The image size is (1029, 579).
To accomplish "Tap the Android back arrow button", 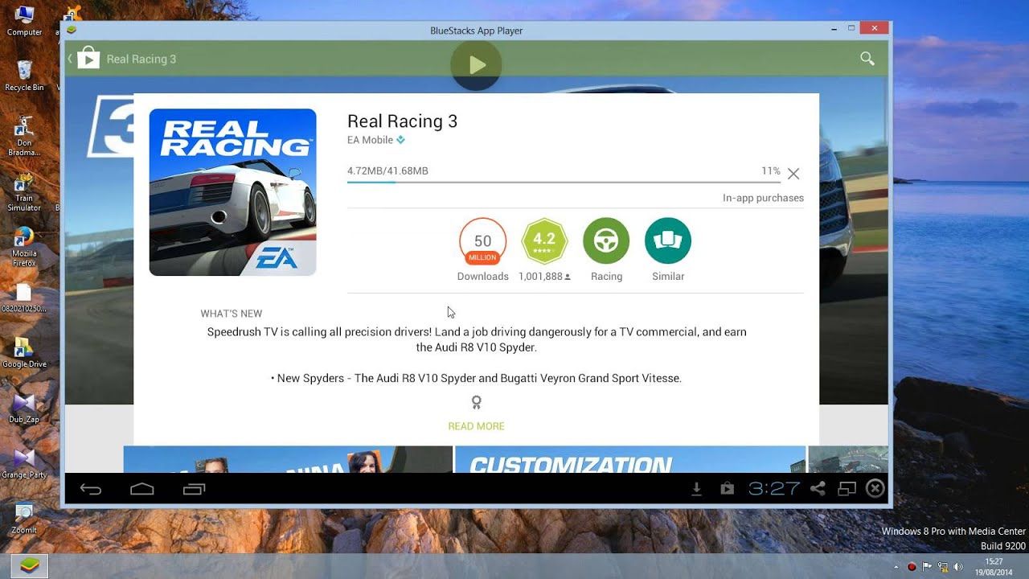I will coord(91,489).
